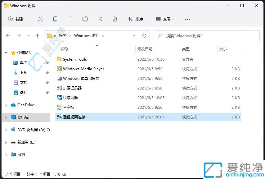
Task: Sort by the 大小 column header
Action: [x=223, y=49]
